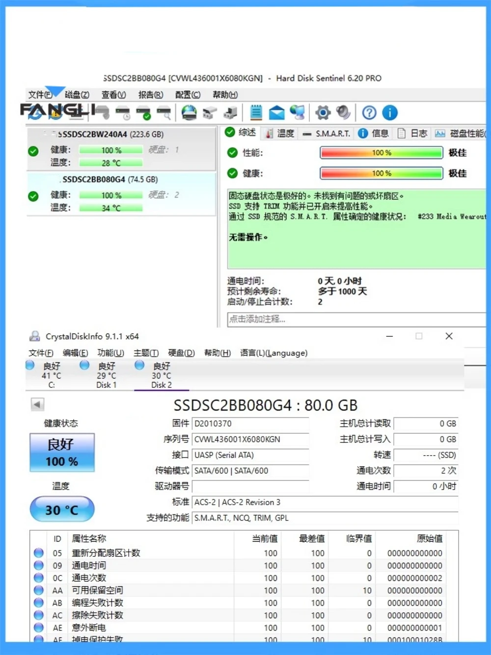
Task: Open help via the question mark icon
Action: 369,113
